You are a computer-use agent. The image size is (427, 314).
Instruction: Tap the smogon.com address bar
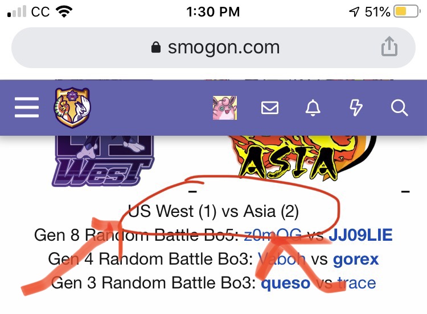point(213,48)
